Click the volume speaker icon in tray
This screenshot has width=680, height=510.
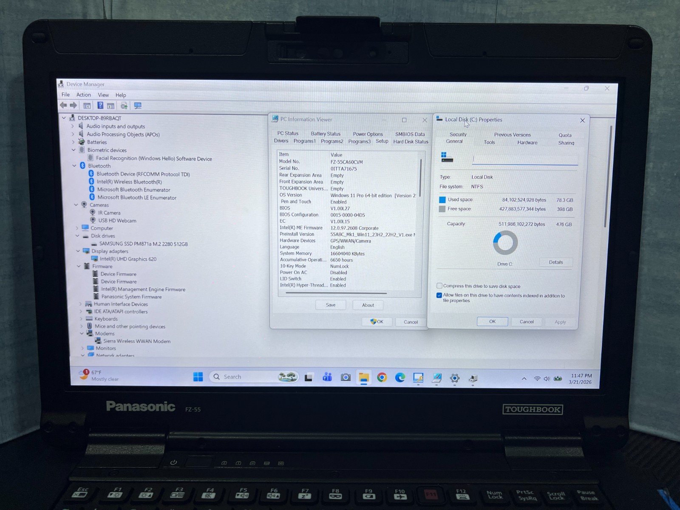point(547,379)
